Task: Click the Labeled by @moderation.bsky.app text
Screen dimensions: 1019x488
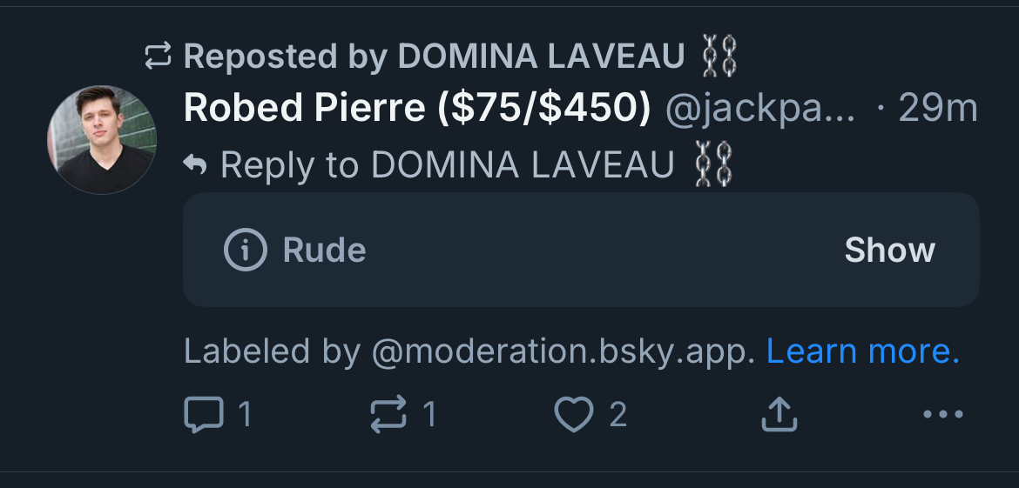Action: coord(469,351)
